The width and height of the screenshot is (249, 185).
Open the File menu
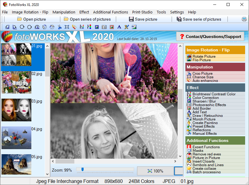5,12
